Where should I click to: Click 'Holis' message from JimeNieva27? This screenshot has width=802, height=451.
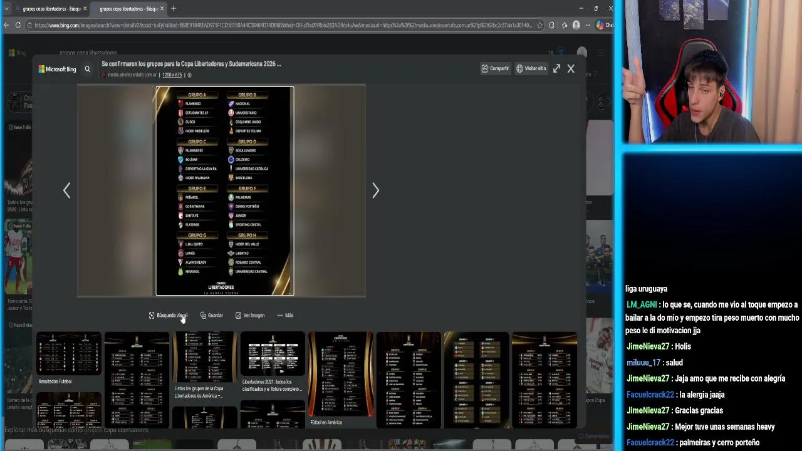coord(683,346)
